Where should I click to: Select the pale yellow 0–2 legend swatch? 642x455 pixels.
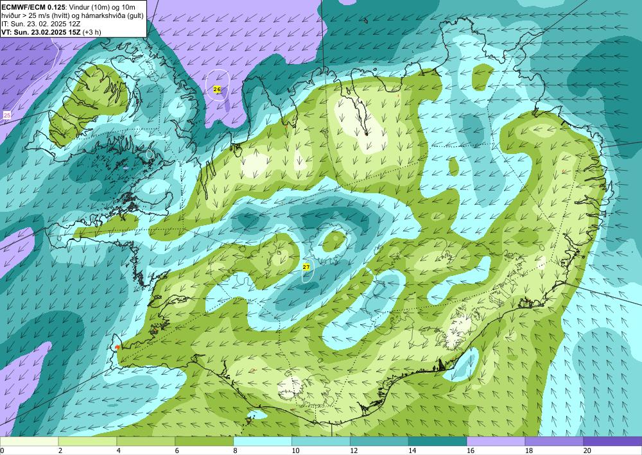point(29,441)
